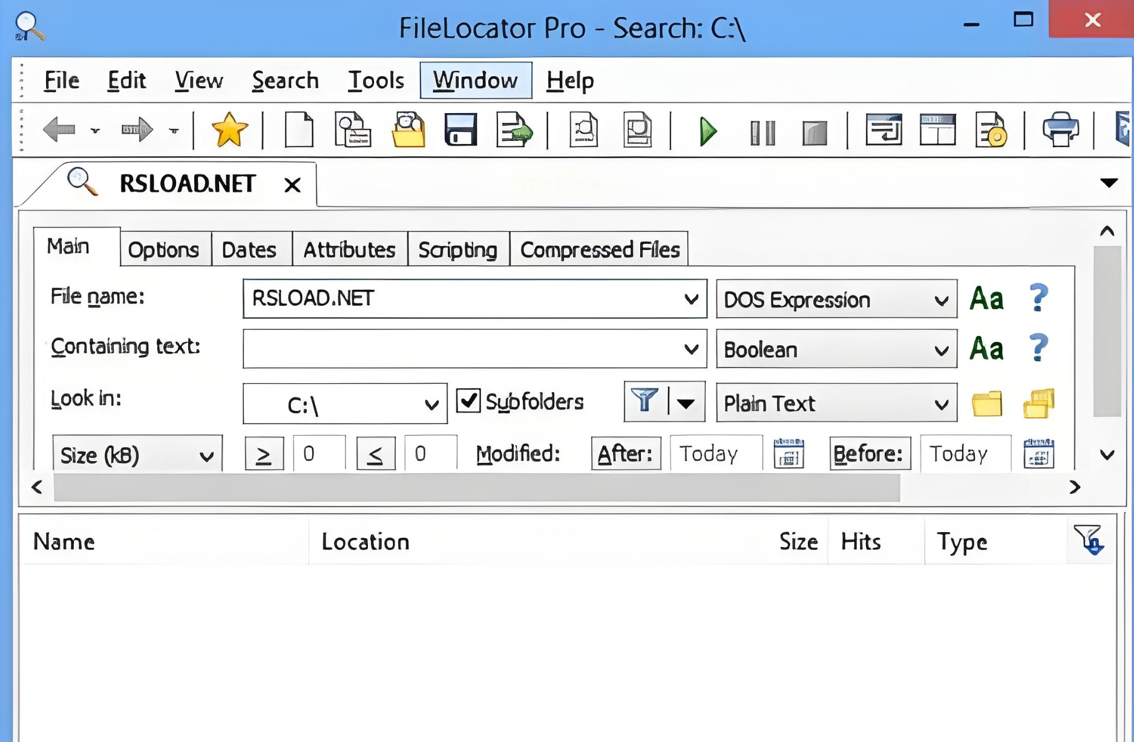
Task: Stop the search with the stop button
Action: coord(814,133)
